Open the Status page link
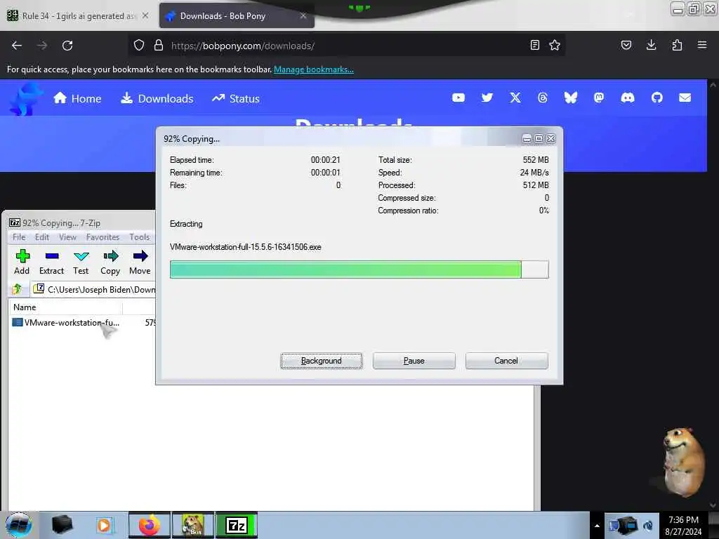Image resolution: width=719 pixels, height=539 pixels. coord(236,98)
